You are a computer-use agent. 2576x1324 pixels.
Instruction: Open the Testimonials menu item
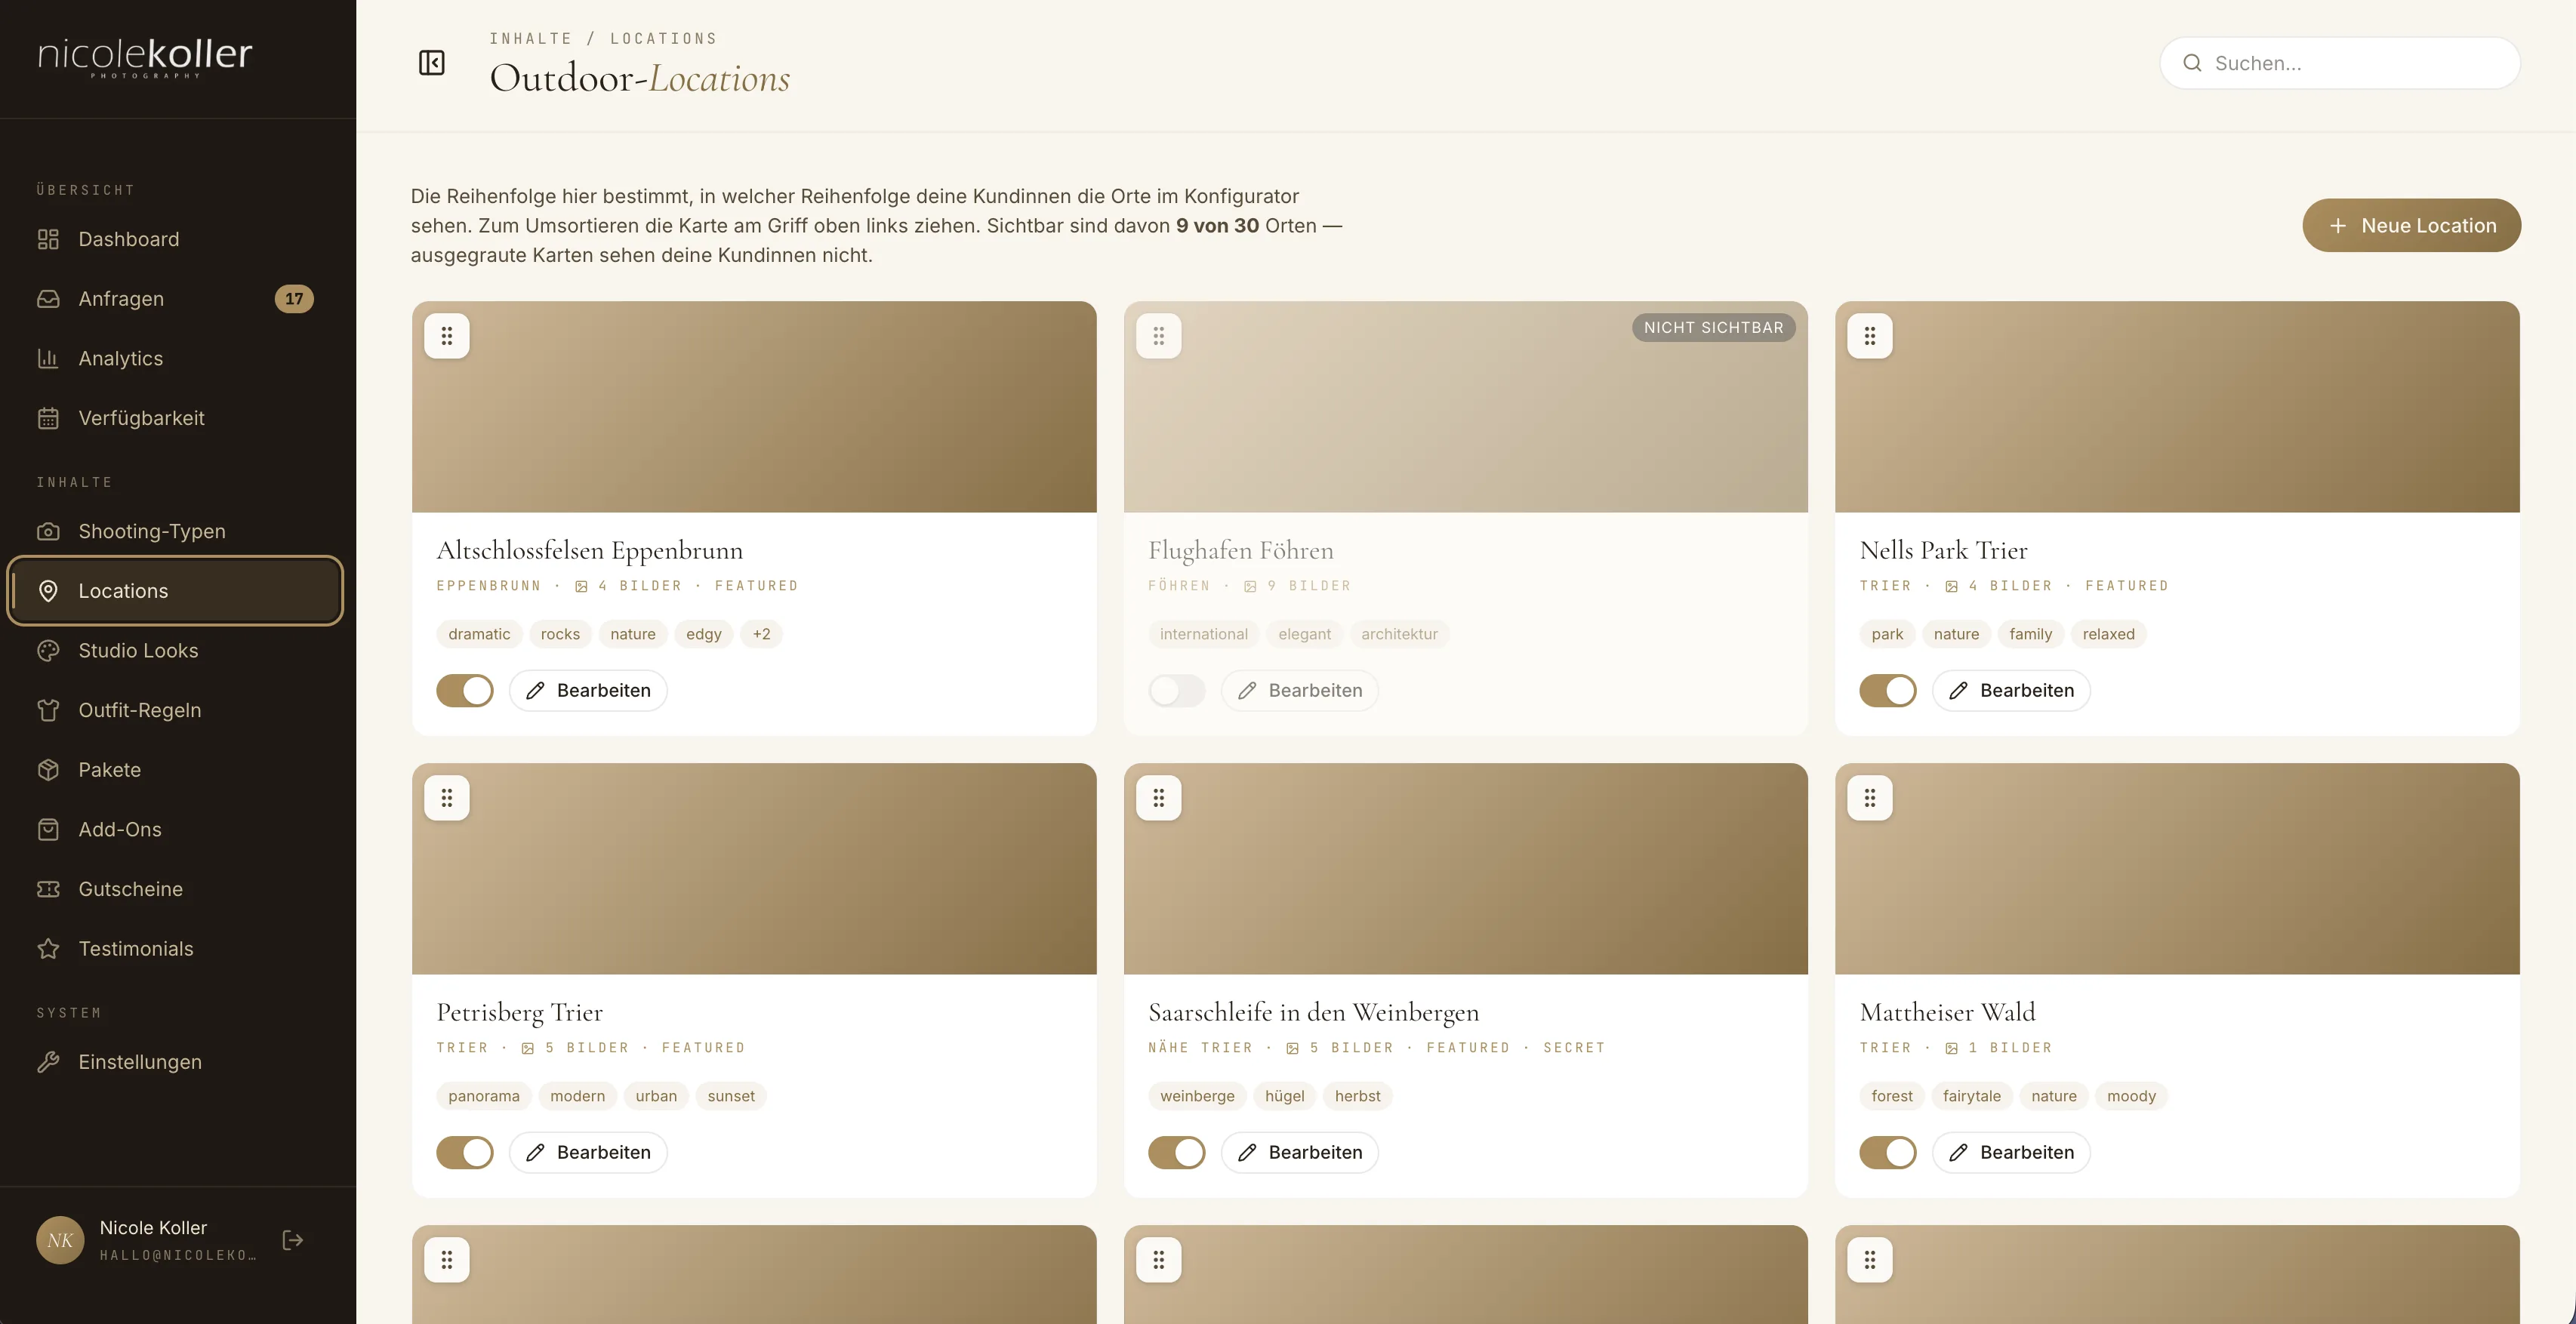pos(176,949)
